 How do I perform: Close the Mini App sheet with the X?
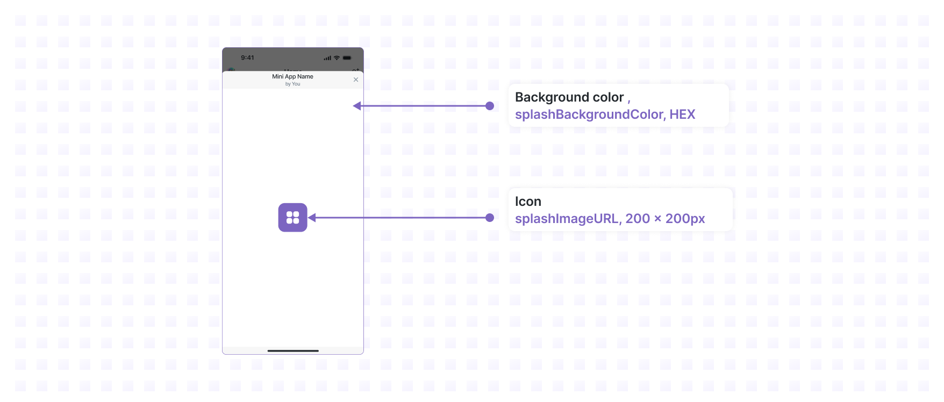[356, 80]
